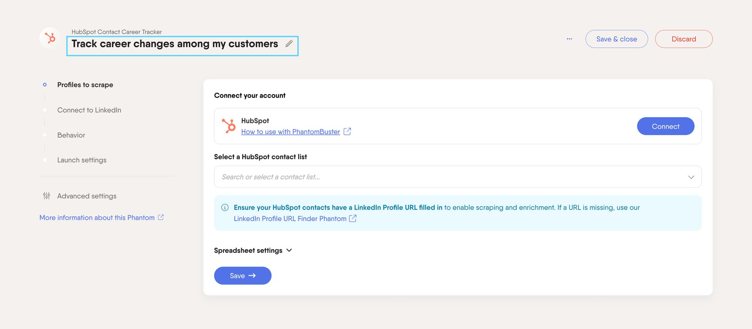Open the three-dots more options menu
The image size is (752, 329).
click(569, 39)
